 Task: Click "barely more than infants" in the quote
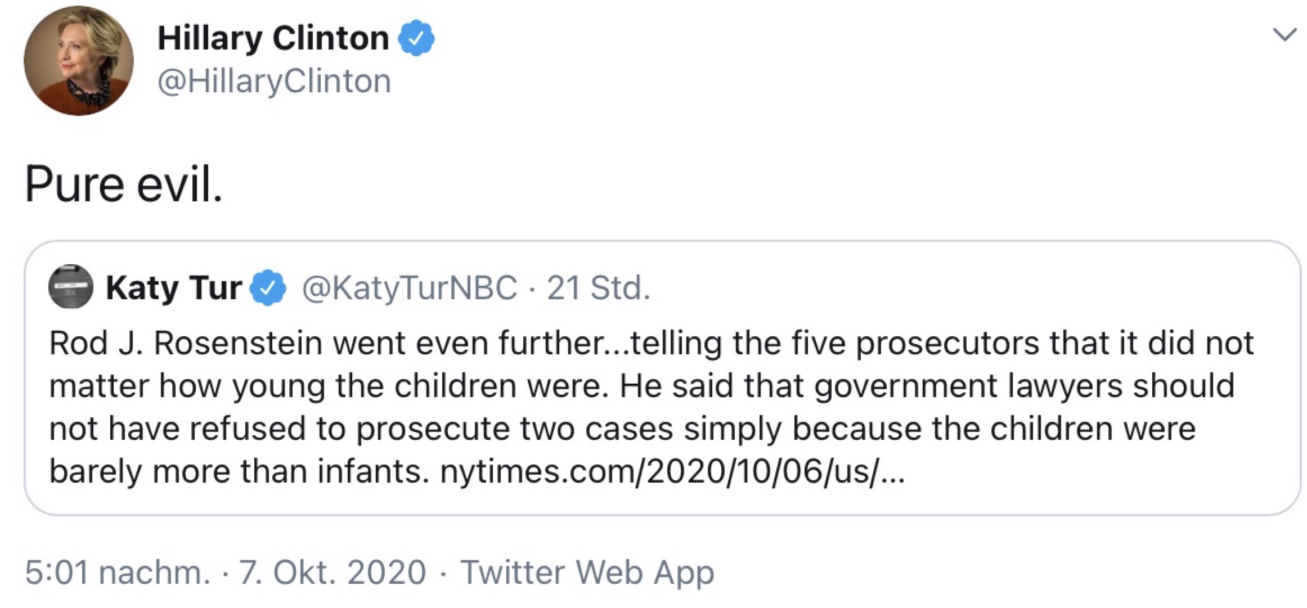coord(236,471)
